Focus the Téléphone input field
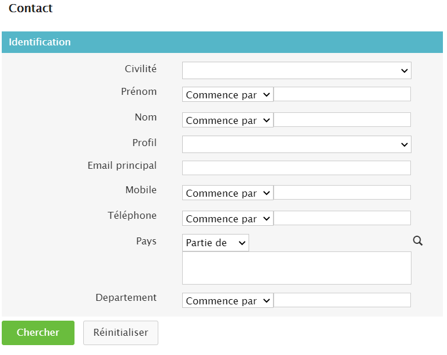Image resolution: width=447 pixels, height=355 pixels. click(342, 218)
